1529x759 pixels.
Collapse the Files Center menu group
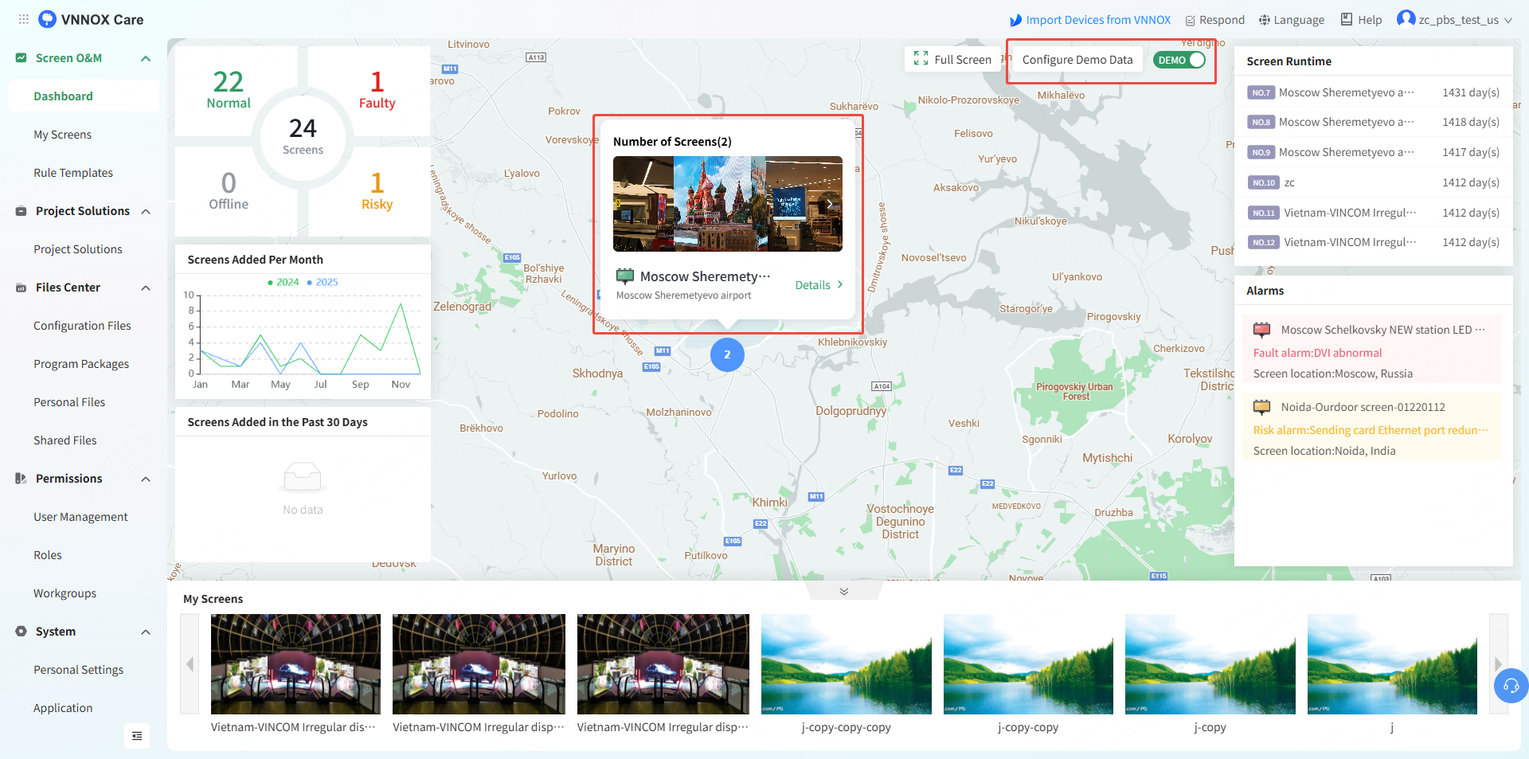(146, 288)
